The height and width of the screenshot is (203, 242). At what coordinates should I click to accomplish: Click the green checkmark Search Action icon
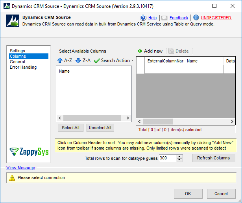97,61
